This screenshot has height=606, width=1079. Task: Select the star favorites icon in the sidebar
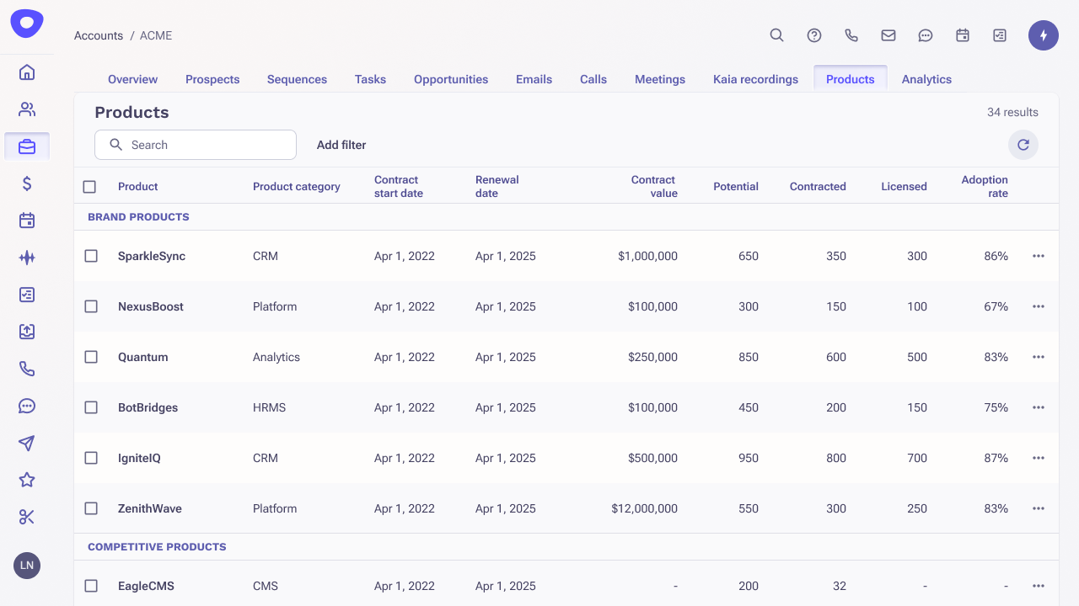tap(26, 481)
